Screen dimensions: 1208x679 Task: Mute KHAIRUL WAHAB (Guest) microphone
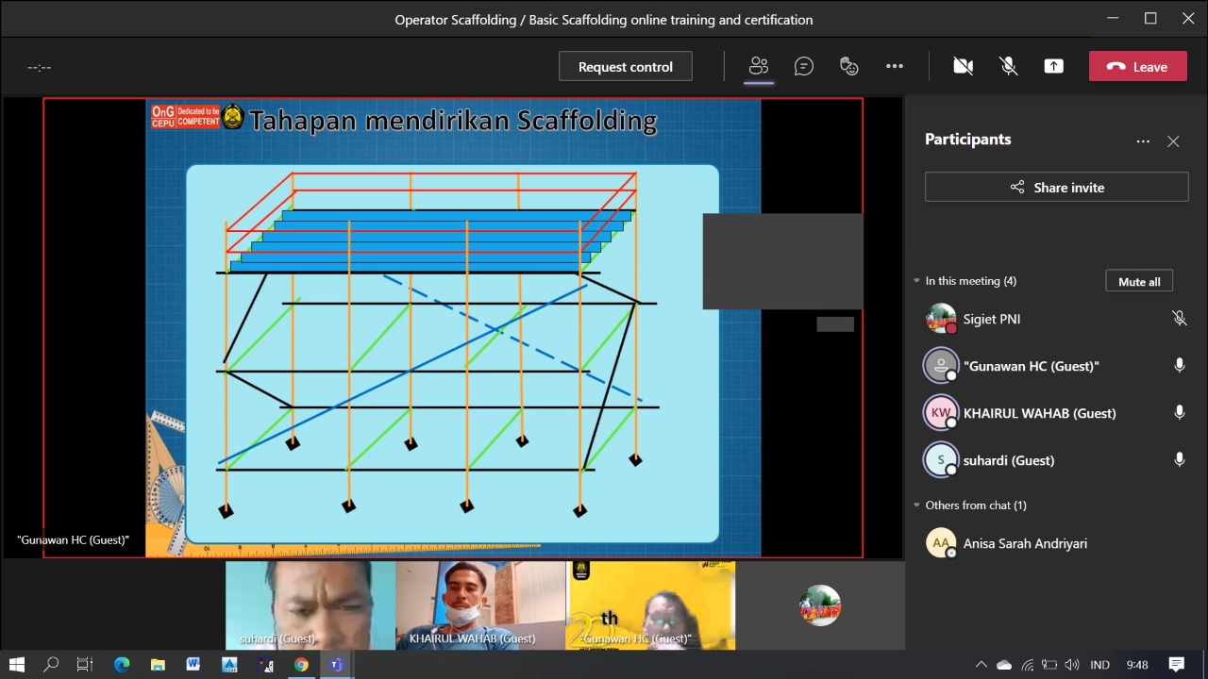[1179, 413]
